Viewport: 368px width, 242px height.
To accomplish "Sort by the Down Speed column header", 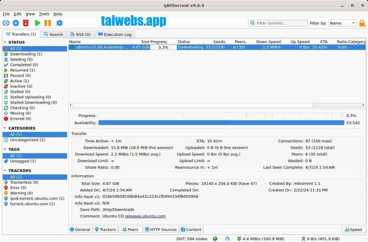I will [x=264, y=42].
